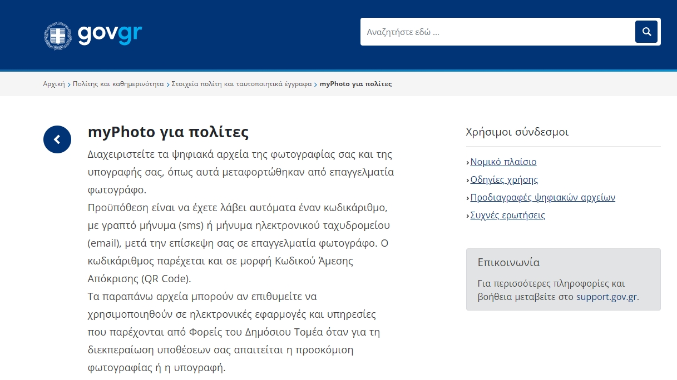Image resolution: width=677 pixels, height=380 pixels.
Task: Click the magnifier search button
Action: click(646, 32)
